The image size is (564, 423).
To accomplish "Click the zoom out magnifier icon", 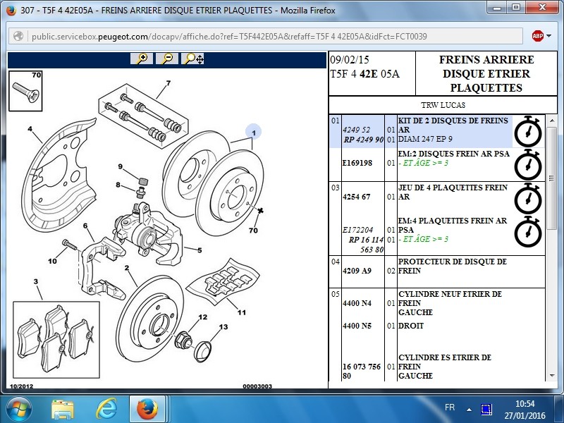I will coord(167,59).
